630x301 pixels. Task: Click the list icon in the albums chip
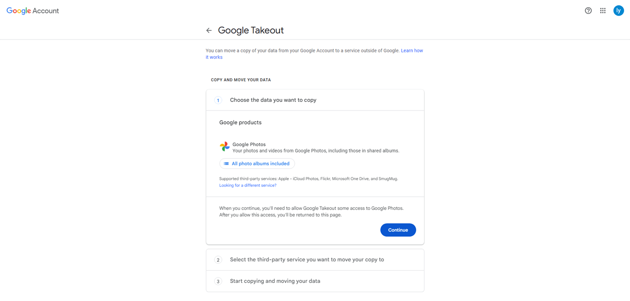click(x=226, y=164)
